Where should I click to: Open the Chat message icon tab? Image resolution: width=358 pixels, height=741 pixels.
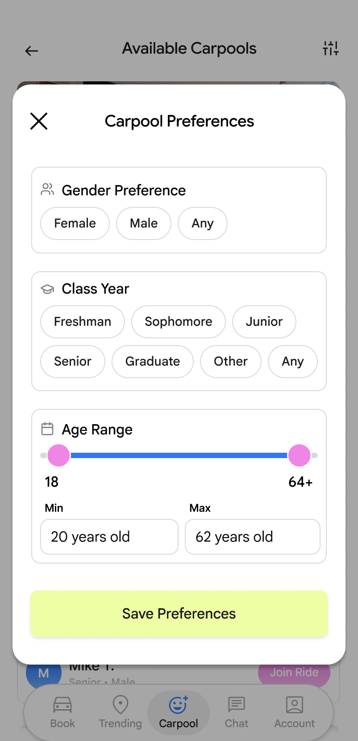(x=237, y=712)
